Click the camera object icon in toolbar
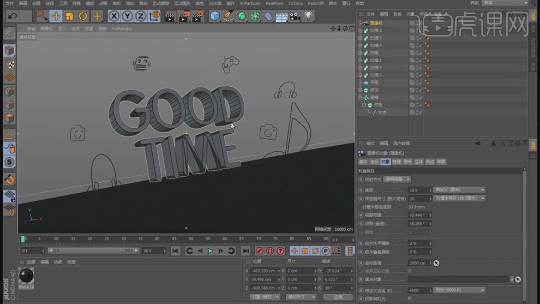 295,16
